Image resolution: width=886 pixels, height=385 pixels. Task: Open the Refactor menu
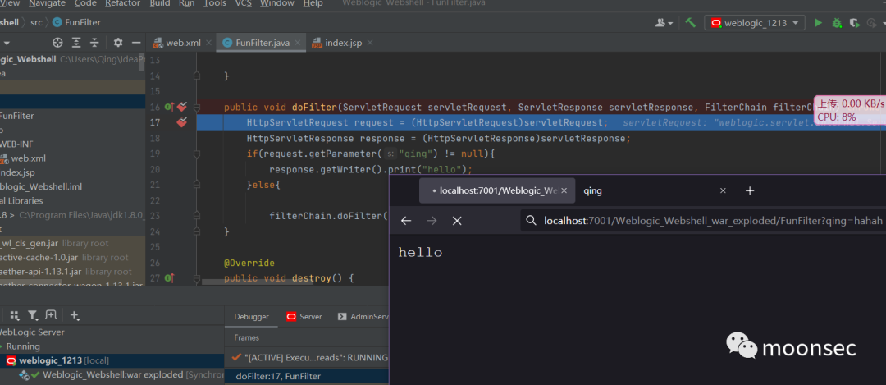point(122,4)
